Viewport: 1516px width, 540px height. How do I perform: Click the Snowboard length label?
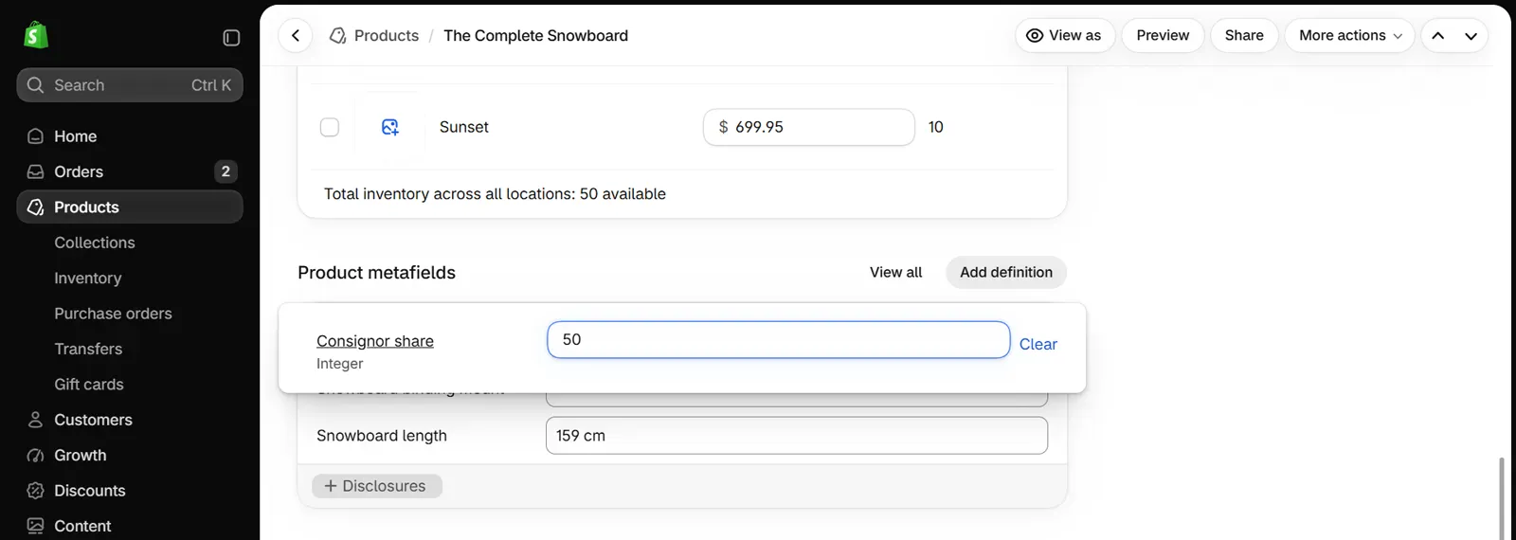[x=382, y=436]
